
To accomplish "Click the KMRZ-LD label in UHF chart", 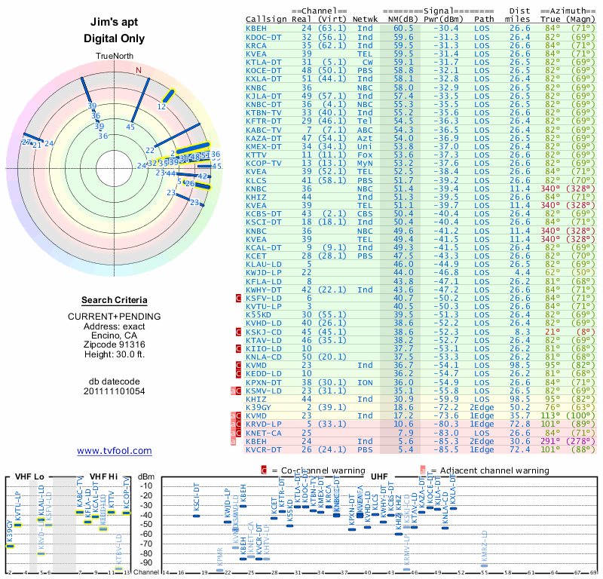I will [484, 546].
